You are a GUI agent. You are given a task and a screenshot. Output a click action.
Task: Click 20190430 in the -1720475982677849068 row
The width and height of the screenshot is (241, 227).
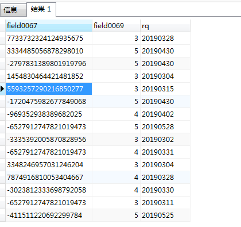[165, 102]
